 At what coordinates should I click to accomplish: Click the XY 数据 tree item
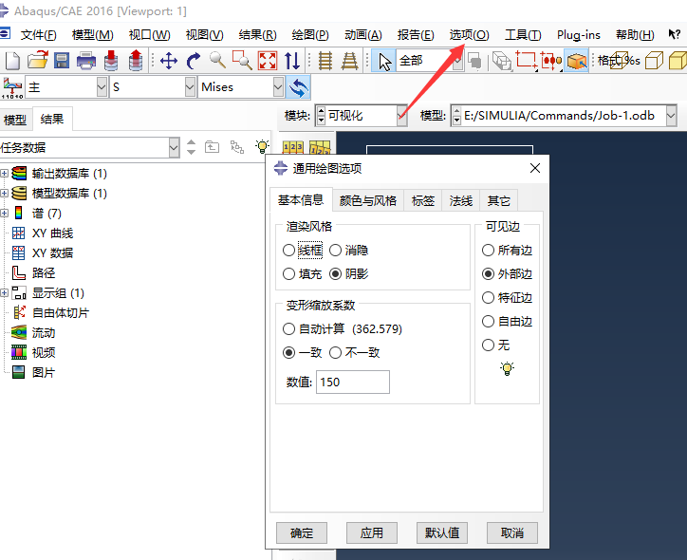[52, 252]
